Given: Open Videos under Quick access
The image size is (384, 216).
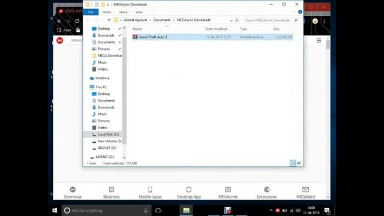Looking at the screenshot, I should [x=103, y=69].
